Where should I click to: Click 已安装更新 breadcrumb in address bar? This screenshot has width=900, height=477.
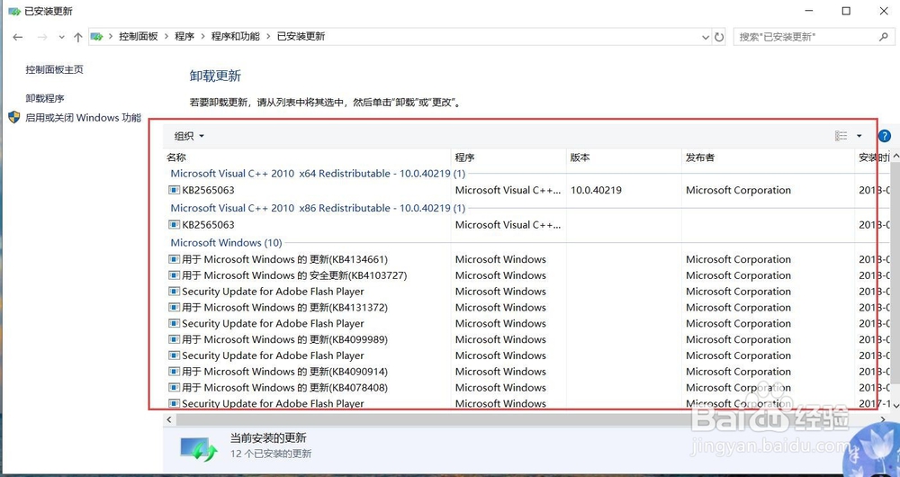coord(301,36)
